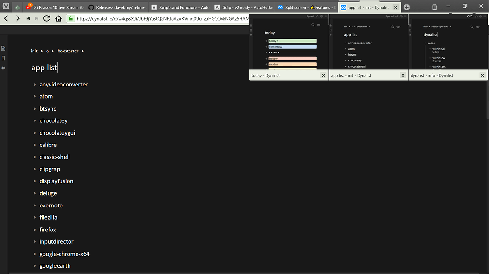The width and height of the screenshot is (489, 274).
Task: Click the app list title
Action: (x=44, y=68)
